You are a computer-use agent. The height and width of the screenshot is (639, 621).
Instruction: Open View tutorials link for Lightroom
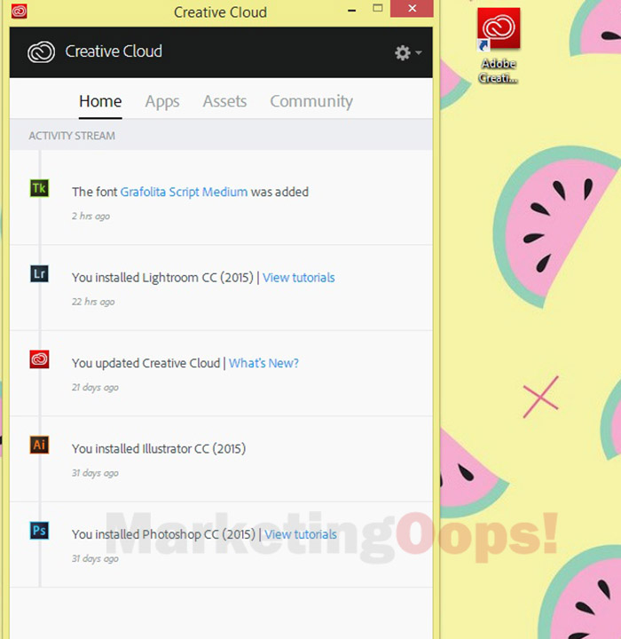pyautogui.click(x=299, y=278)
